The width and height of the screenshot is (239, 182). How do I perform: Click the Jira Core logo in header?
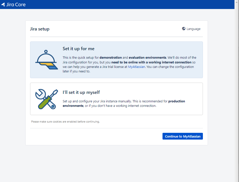coord(13,4)
